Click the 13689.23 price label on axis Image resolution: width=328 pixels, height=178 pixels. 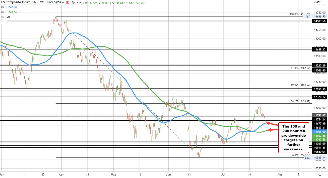pos(320,50)
